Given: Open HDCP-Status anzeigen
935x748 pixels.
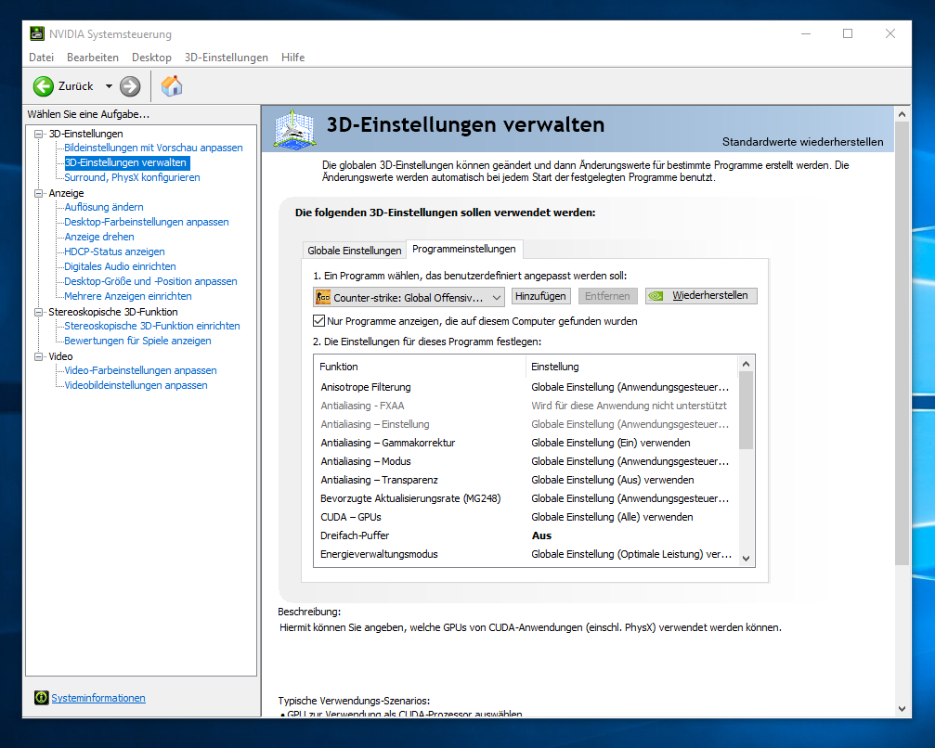Looking at the screenshot, I should click(x=114, y=252).
